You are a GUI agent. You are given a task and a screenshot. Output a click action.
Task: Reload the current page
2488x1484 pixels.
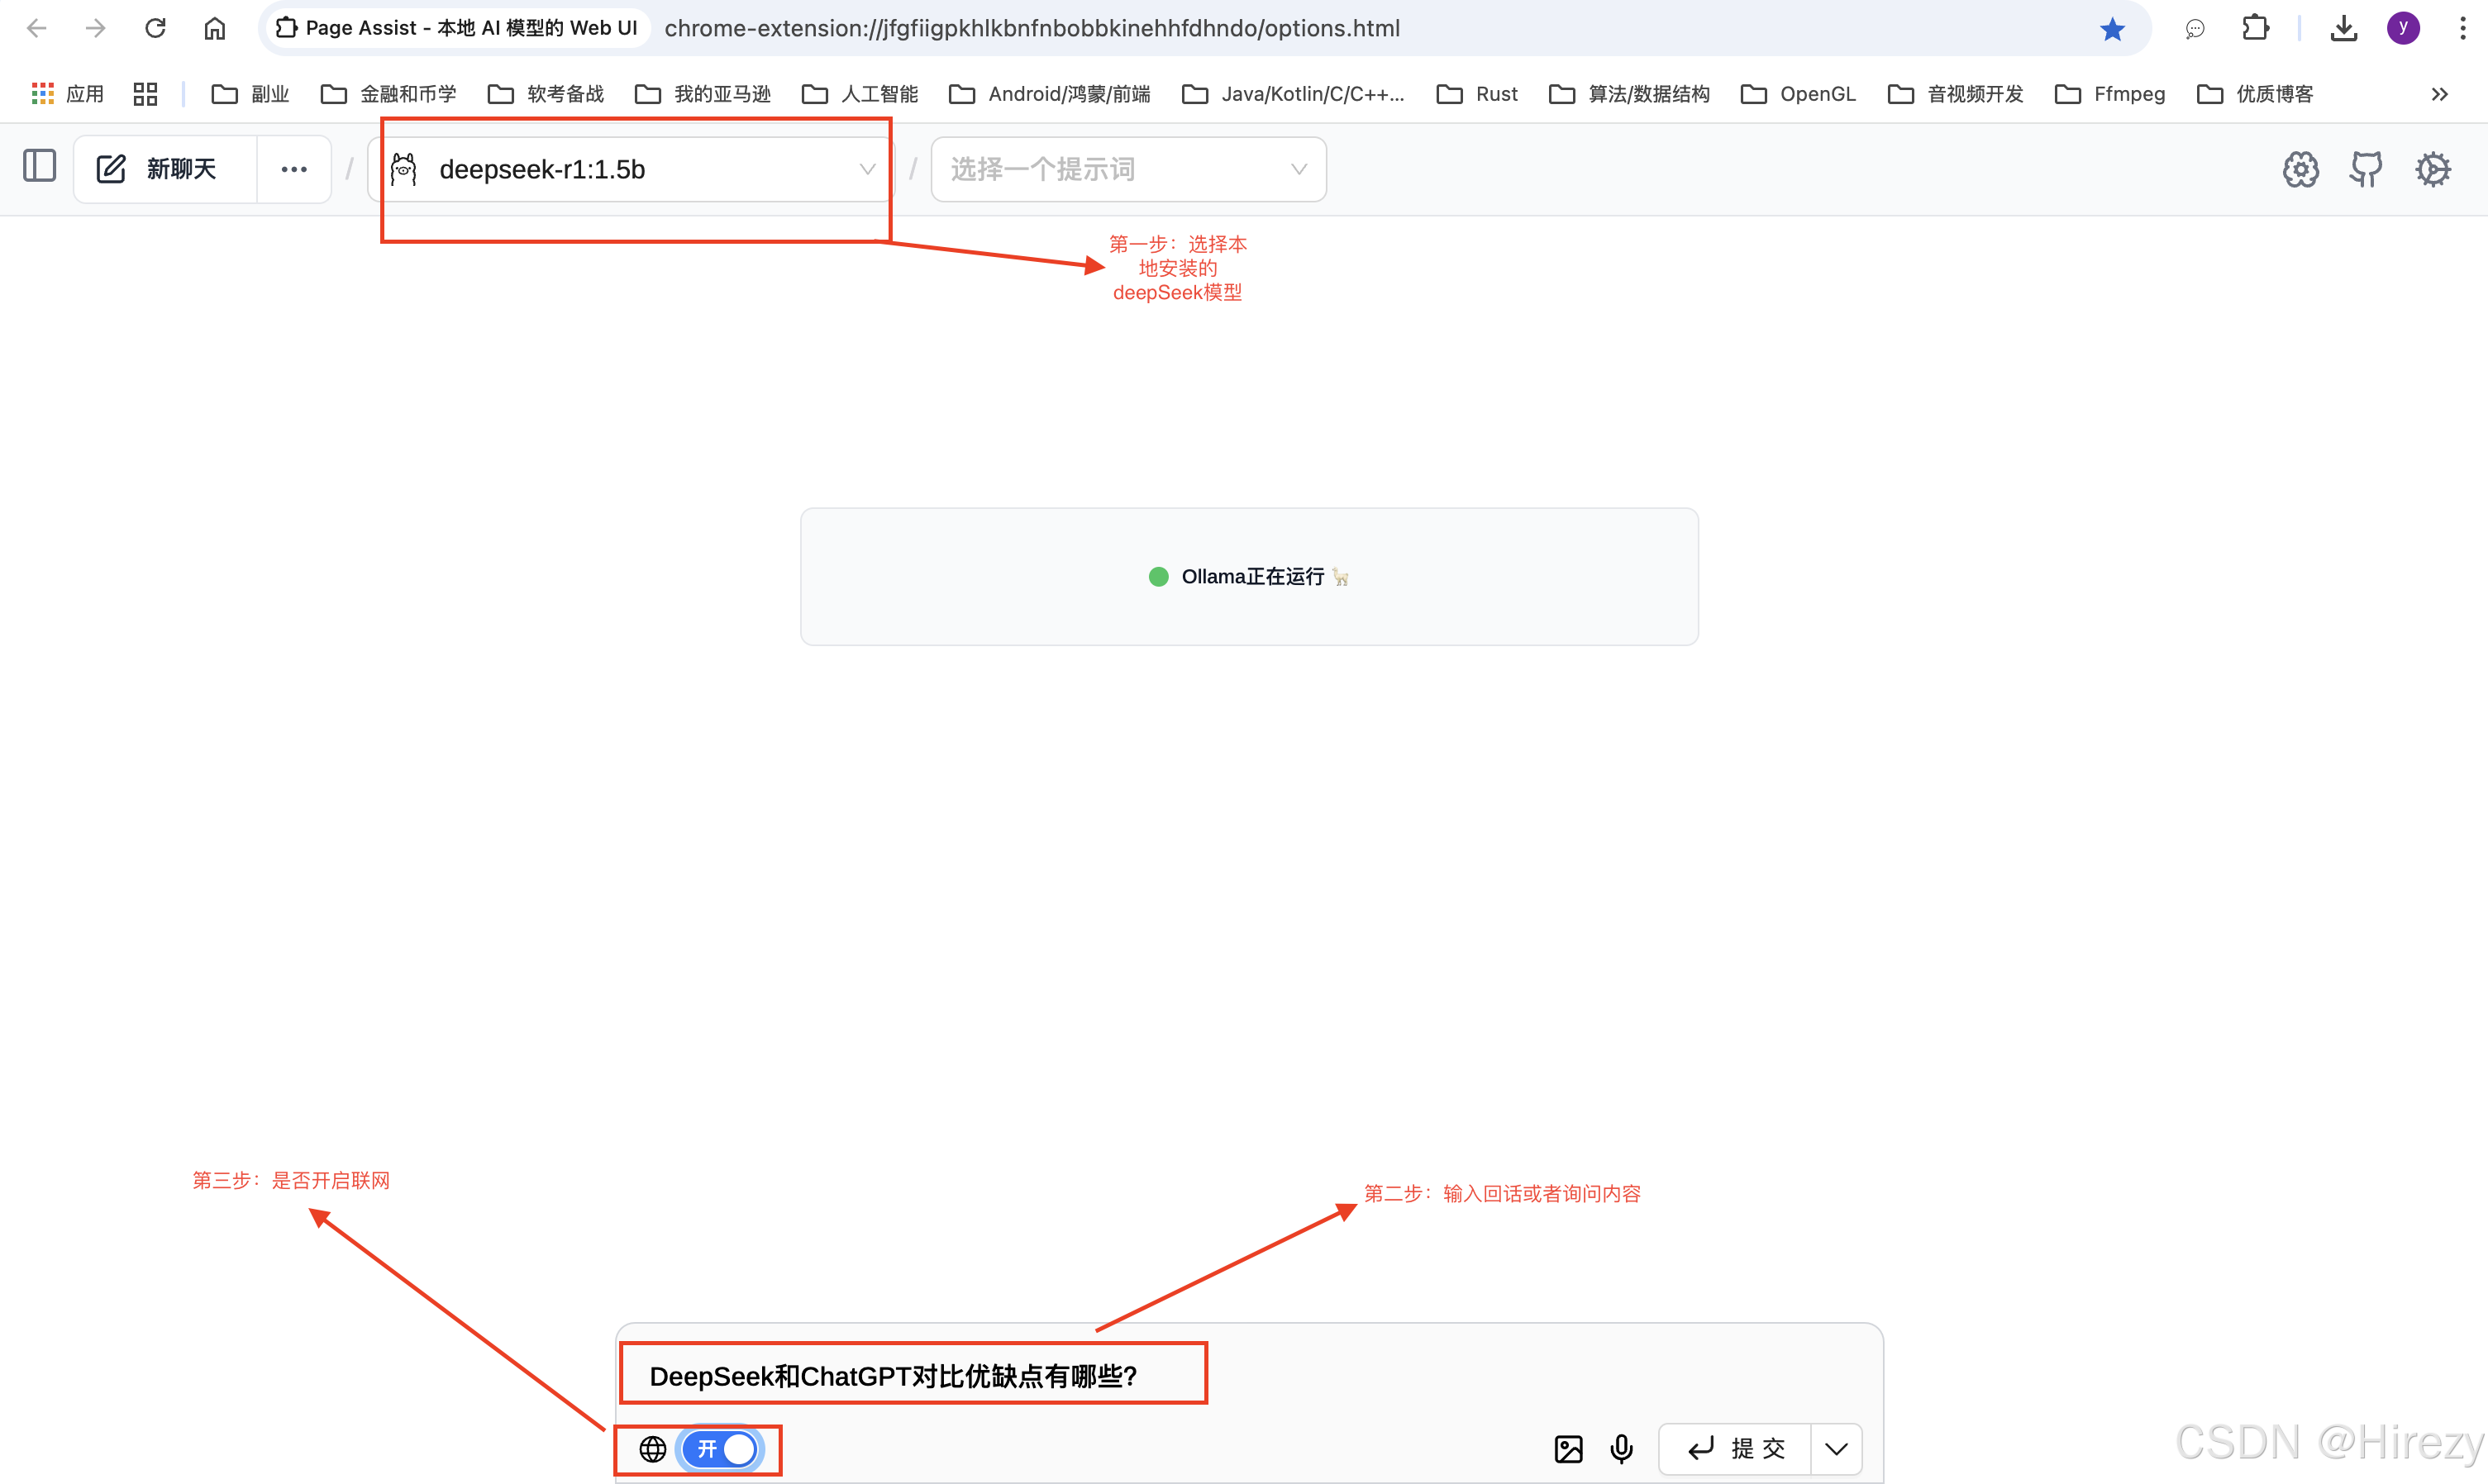155,28
